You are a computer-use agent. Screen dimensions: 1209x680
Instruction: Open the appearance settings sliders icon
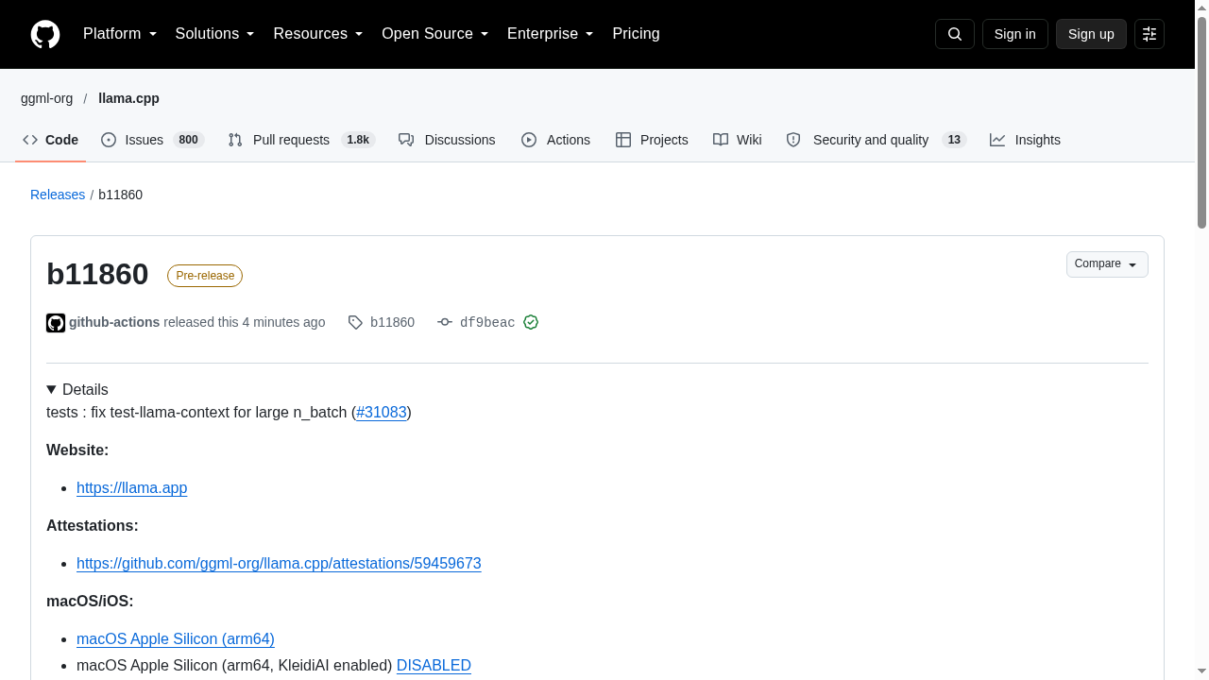1149,34
